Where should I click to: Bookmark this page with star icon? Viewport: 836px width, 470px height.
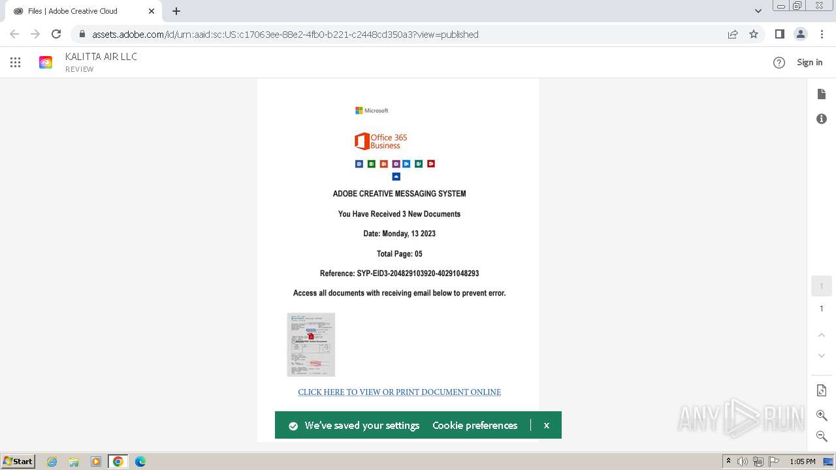[x=754, y=35]
